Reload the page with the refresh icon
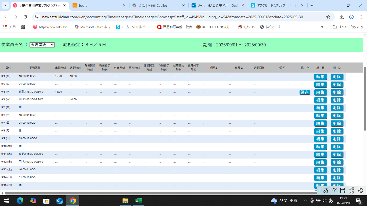 25,17
